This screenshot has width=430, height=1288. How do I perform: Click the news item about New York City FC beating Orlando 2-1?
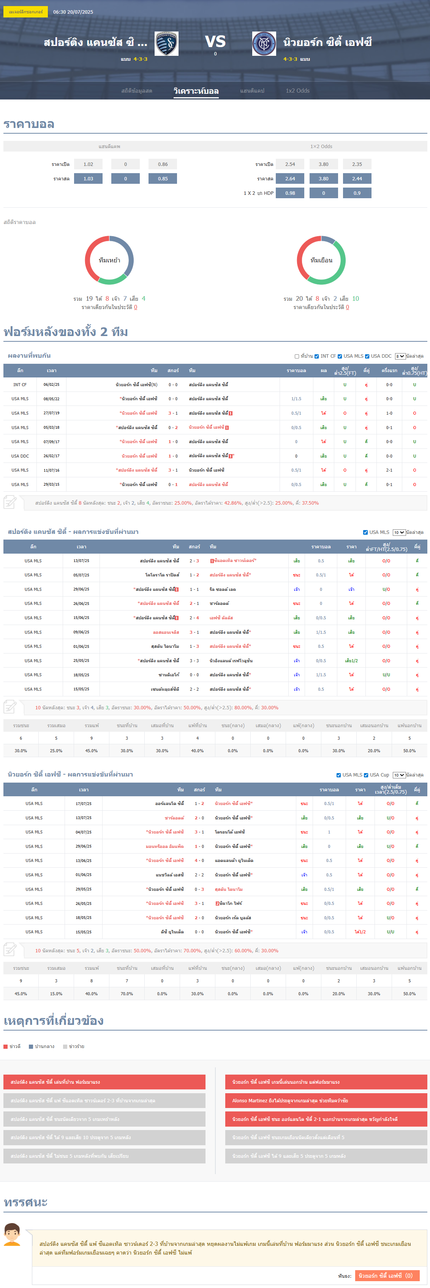click(x=326, y=1119)
